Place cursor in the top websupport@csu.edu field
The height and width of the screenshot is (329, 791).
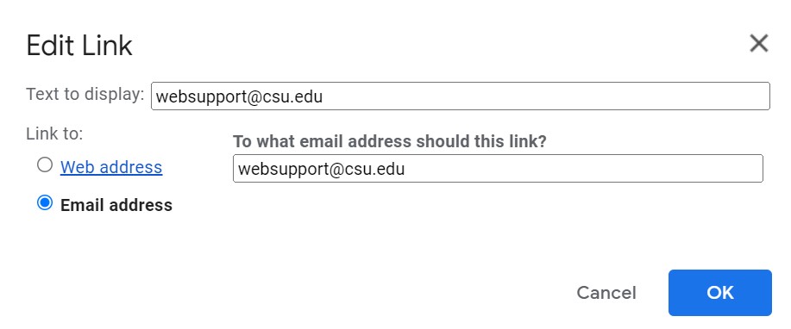(x=460, y=96)
